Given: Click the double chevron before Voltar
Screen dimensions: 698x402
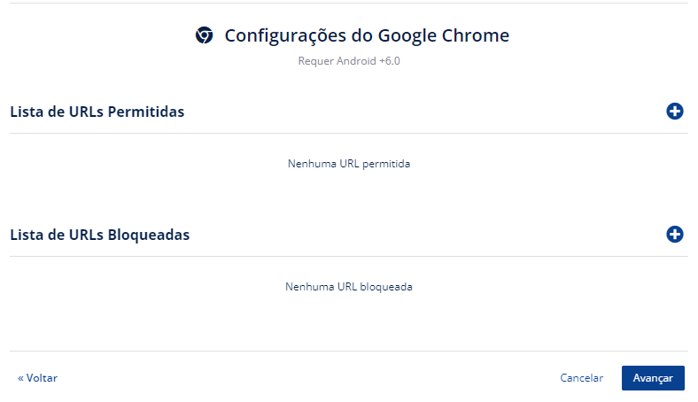Looking at the screenshot, I should [x=20, y=378].
